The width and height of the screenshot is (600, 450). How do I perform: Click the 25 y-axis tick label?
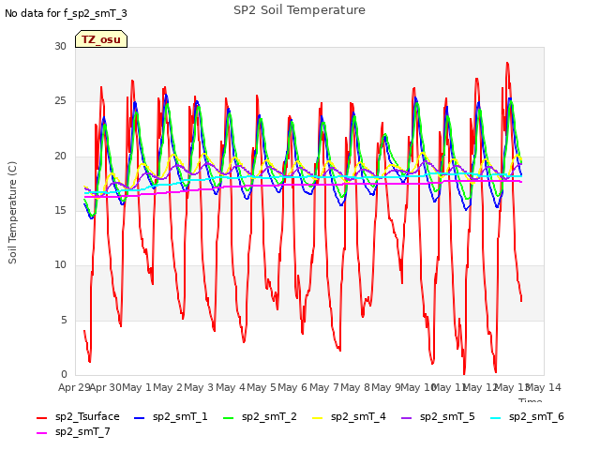tap(60, 101)
